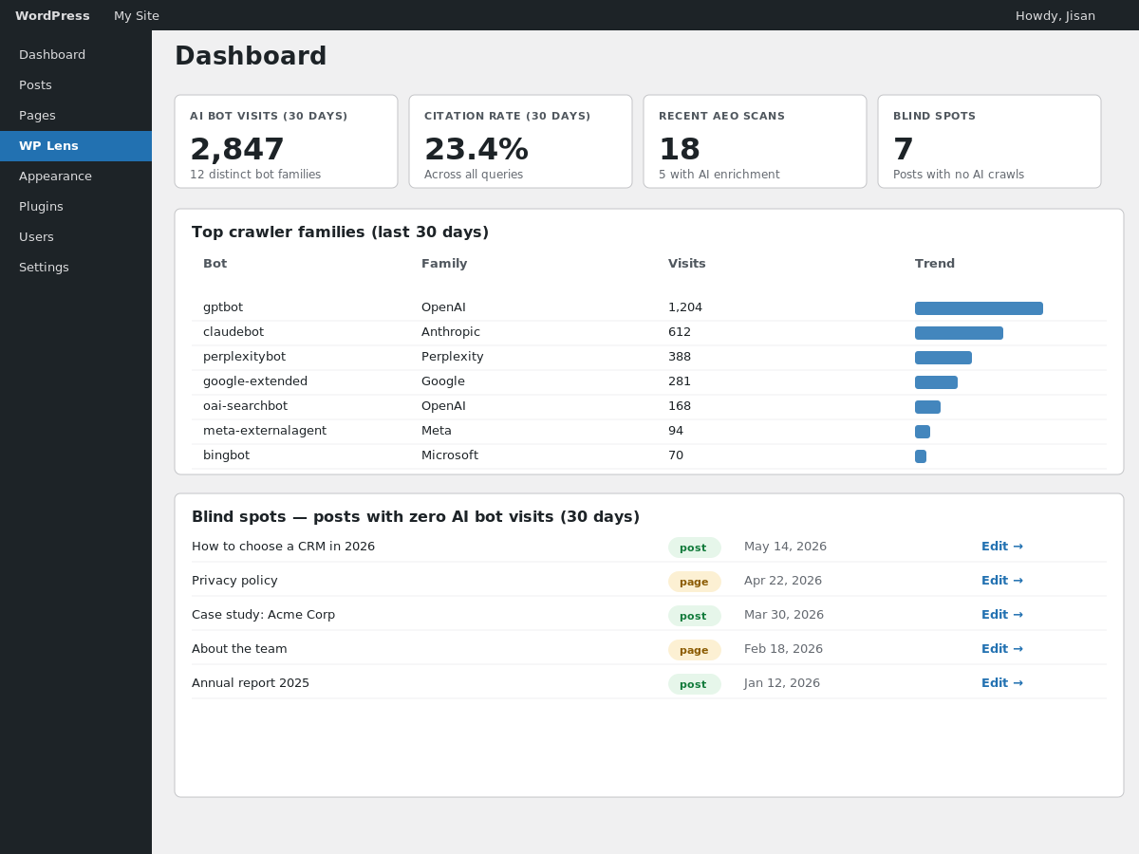Click the post badge beside Jan 12, 2026
This screenshot has height=854, width=1139.
point(695,684)
